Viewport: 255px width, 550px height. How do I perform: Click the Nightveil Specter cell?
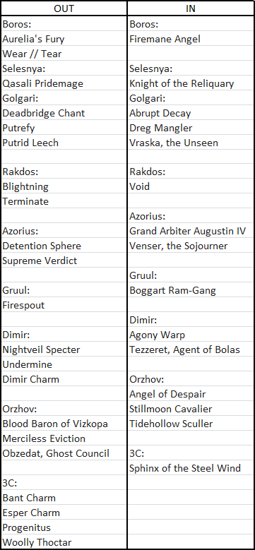tap(64, 349)
